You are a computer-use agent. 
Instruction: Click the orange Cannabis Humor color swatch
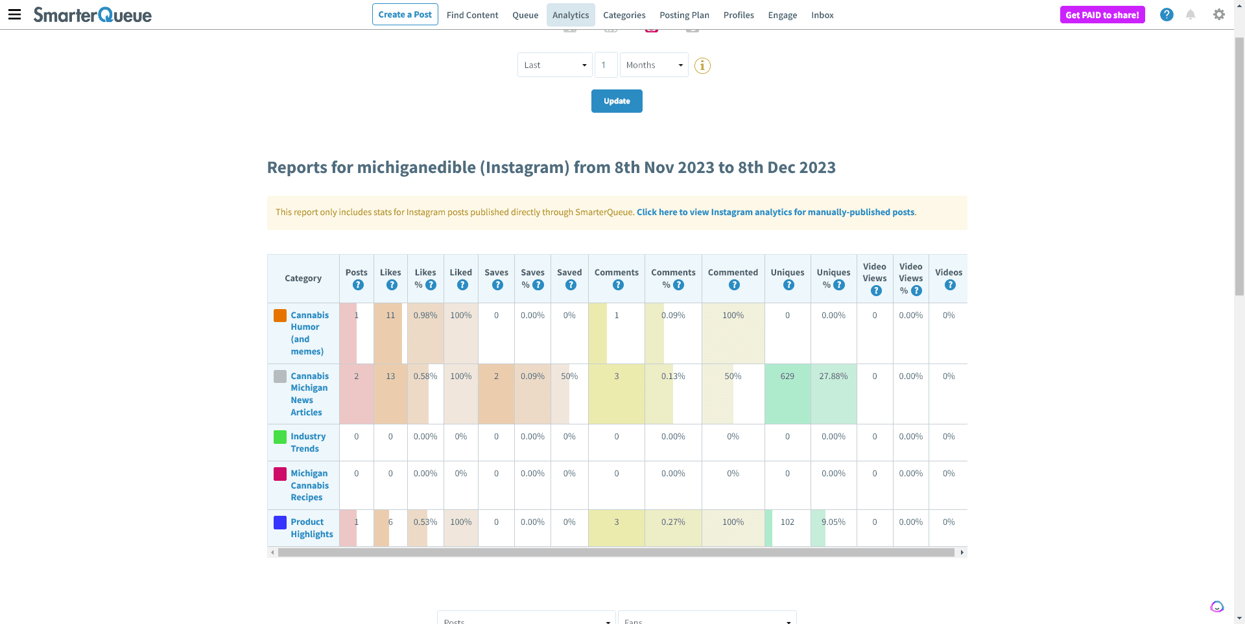(280, 316)
